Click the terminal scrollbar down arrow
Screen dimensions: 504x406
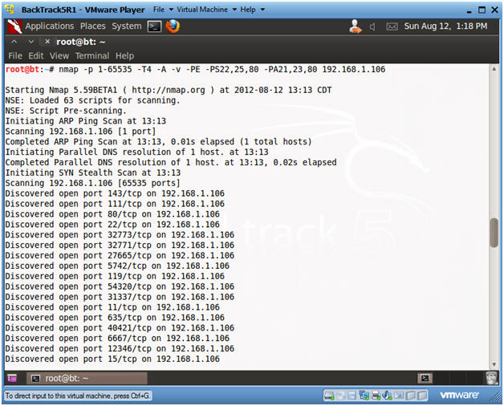pos(494,364)
